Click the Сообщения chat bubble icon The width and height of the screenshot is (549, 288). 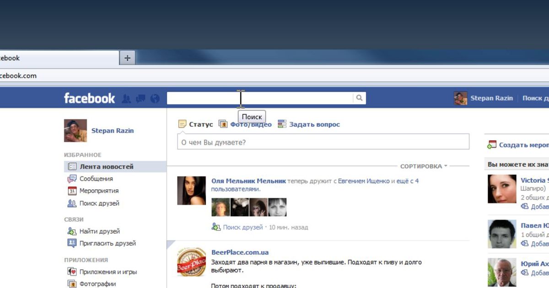[72, 179]
